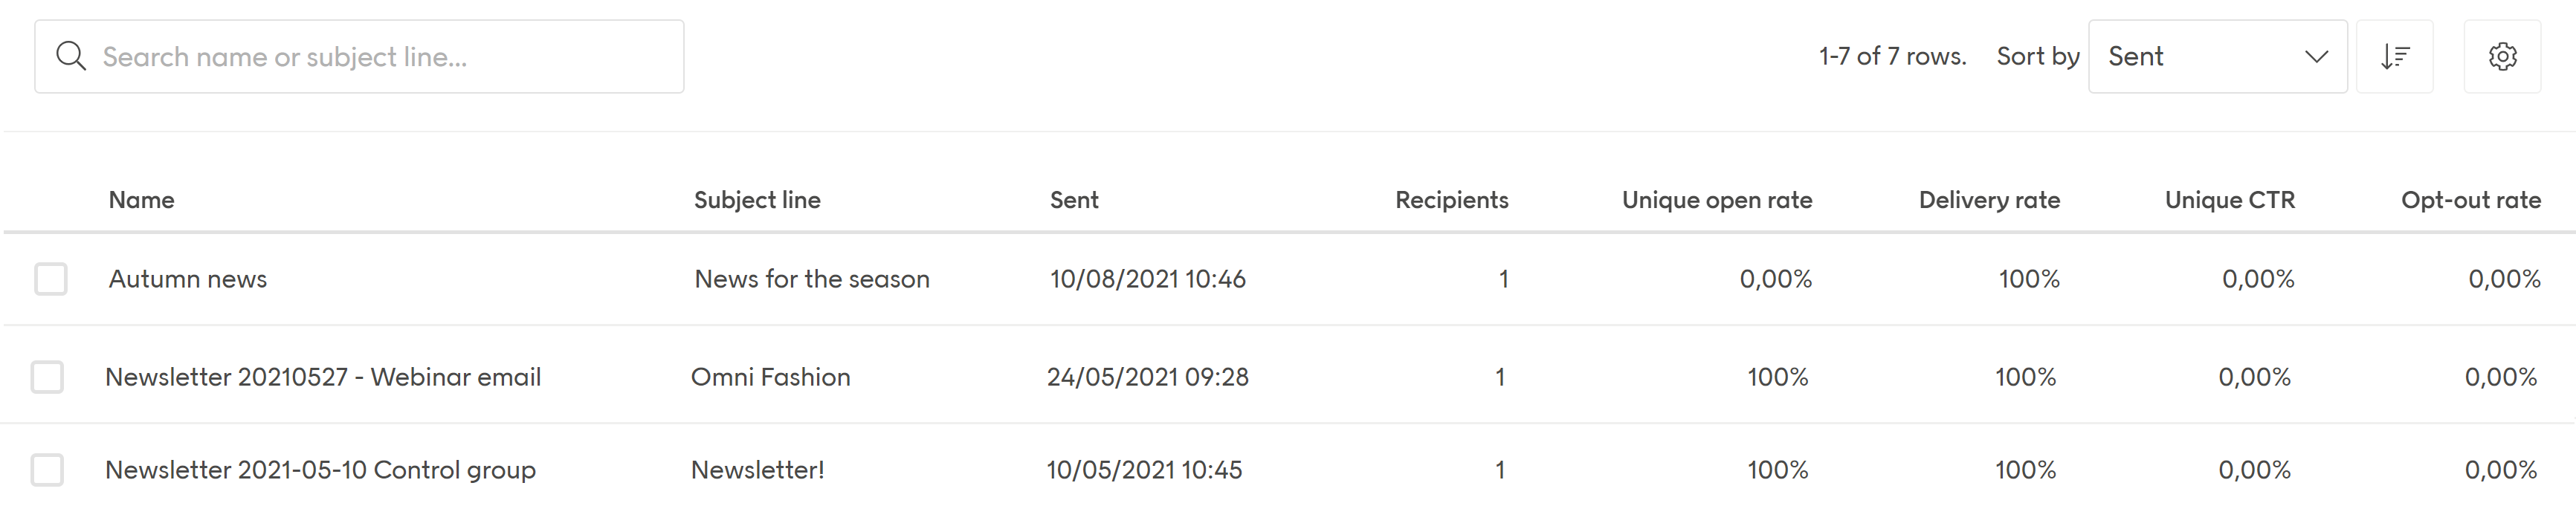Click the Unique CTR column header
The image size is (2576, 506).
2230,199
